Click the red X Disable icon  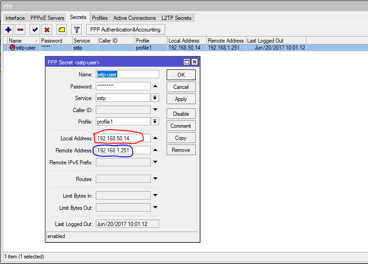47,30
